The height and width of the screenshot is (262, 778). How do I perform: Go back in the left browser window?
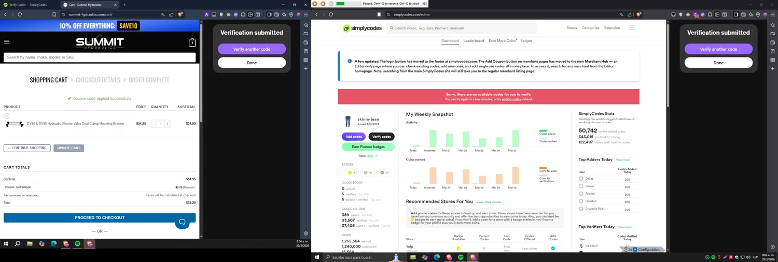click(x=5, y=14)
